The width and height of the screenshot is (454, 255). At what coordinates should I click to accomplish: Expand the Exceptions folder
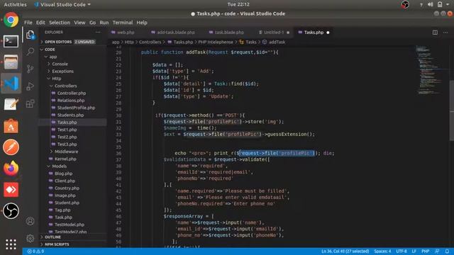click(x=73, y=71)
